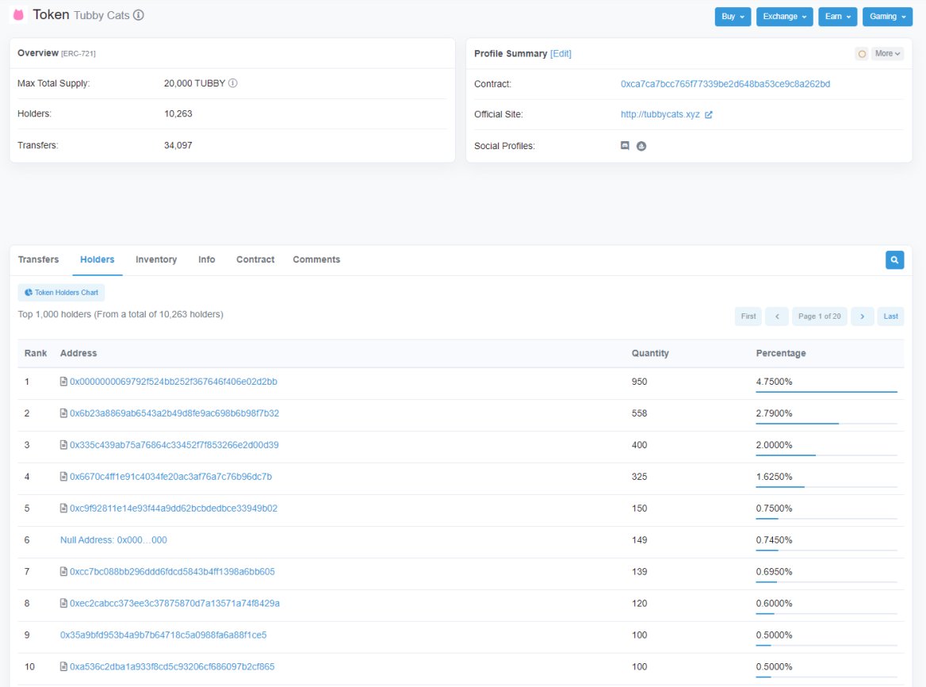
Task: Open the Info tab
Action: pos(207,259)
